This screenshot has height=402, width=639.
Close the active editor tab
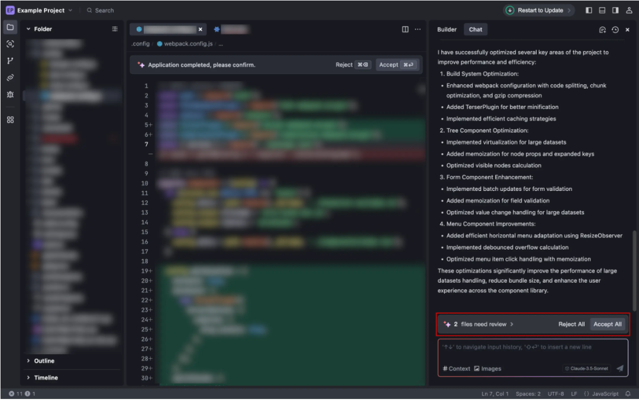click(201, 30)
